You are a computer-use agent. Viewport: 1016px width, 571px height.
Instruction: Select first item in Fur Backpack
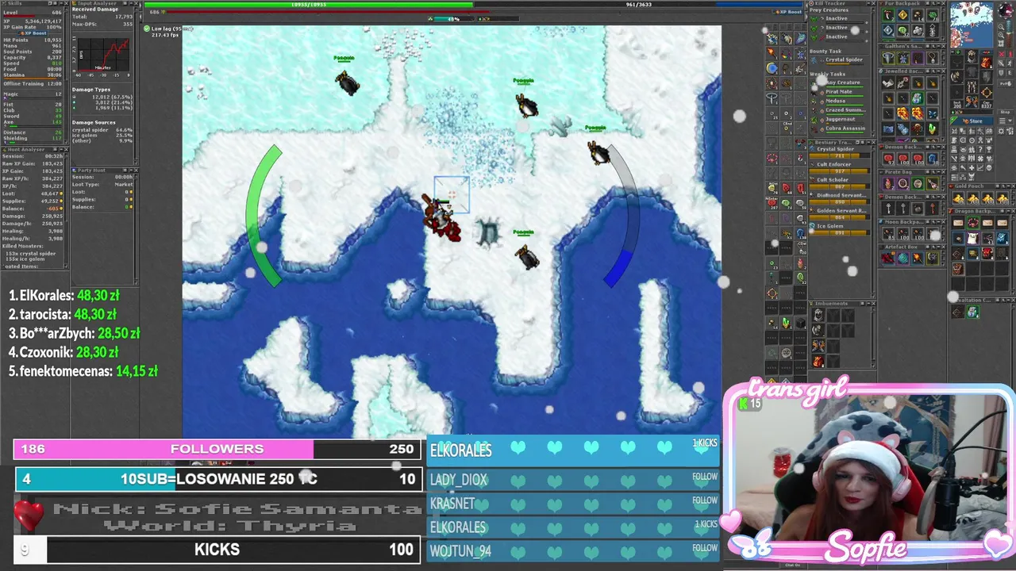[888, 15]
